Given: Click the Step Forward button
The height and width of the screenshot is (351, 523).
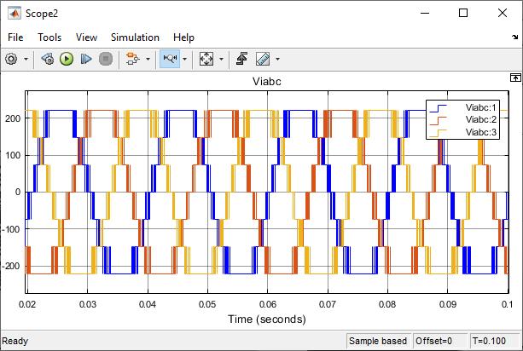Looking at the screenshot, I should point(86,60).
